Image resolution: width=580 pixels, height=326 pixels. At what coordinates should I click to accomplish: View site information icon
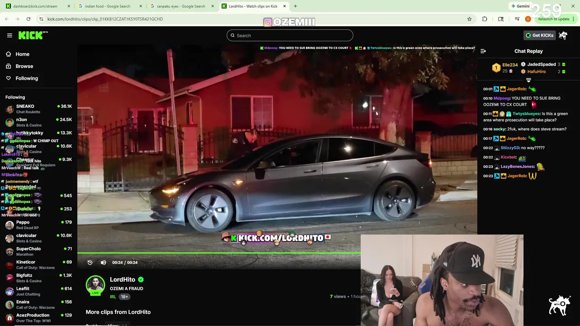coord(41,19)
